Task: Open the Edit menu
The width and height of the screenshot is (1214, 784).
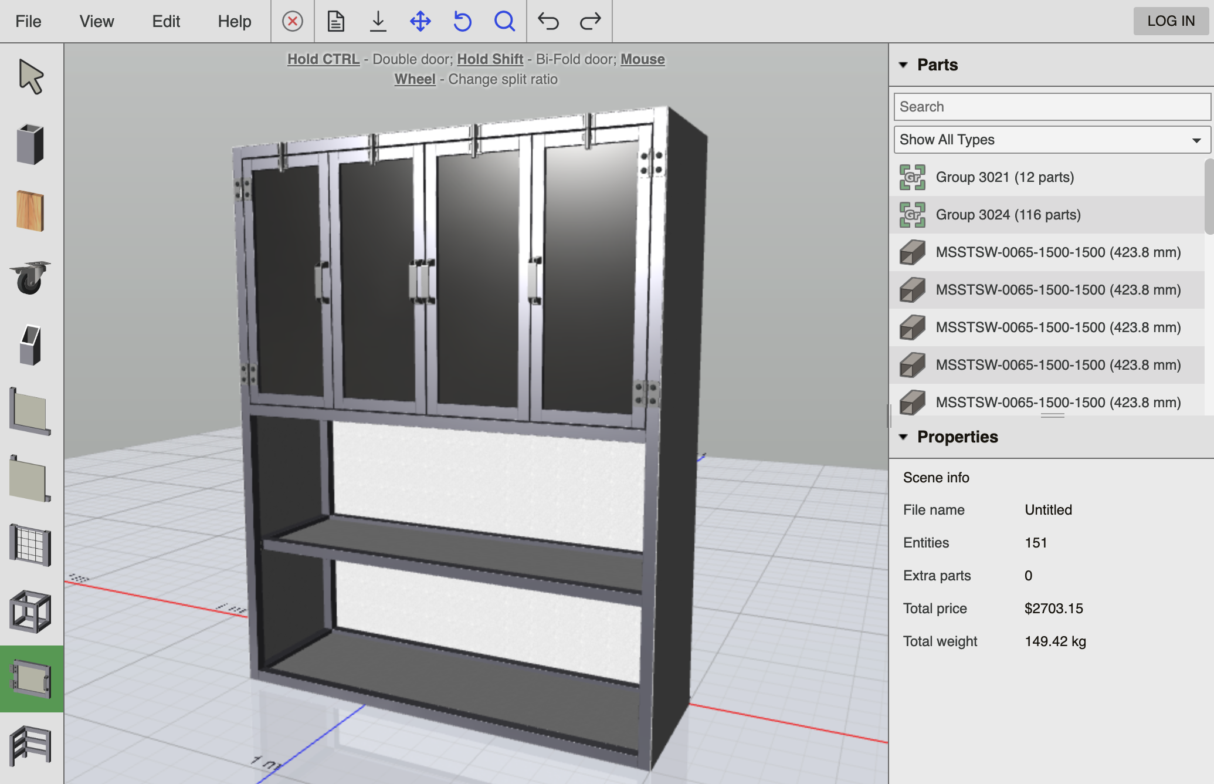Action: click(x=165, y=21)
